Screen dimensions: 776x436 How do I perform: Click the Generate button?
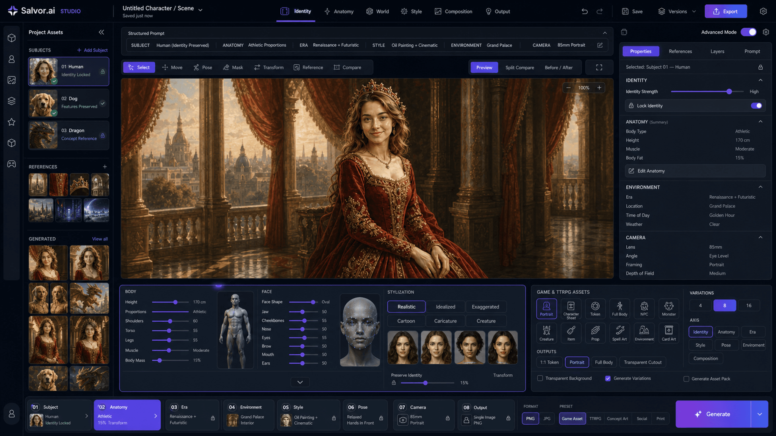[x=713, y=414]
